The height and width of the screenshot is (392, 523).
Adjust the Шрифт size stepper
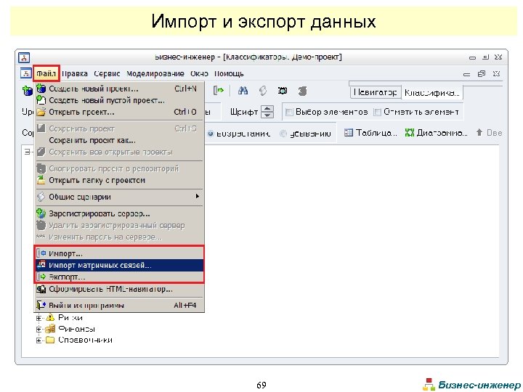(267, 112)
